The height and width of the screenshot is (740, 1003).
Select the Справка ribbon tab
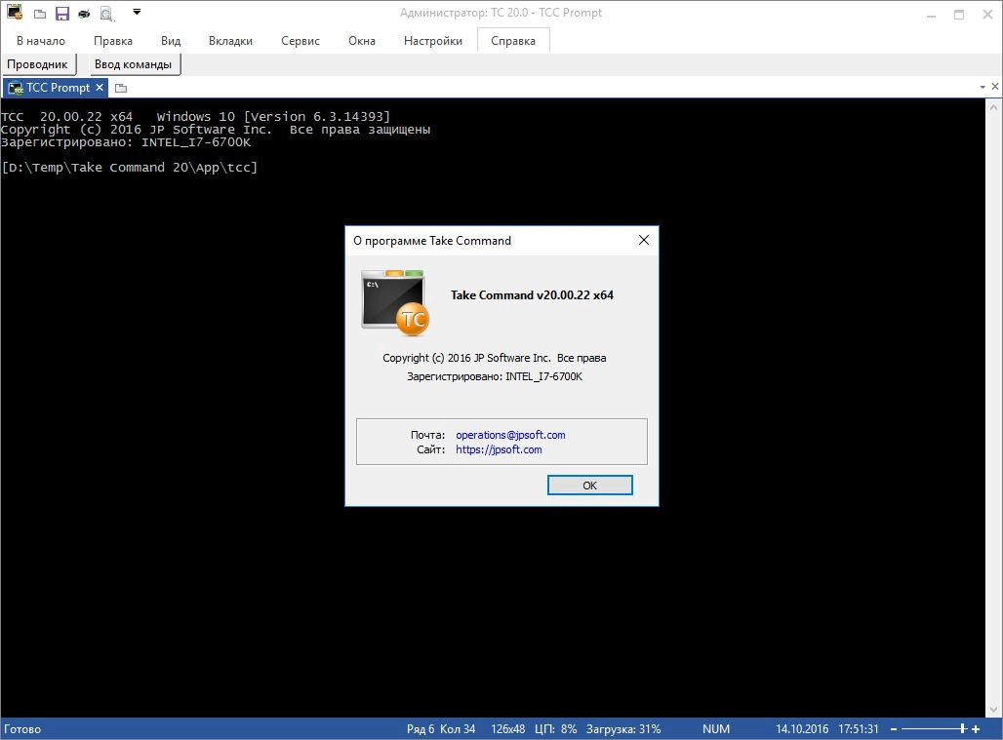coord(513,41)
